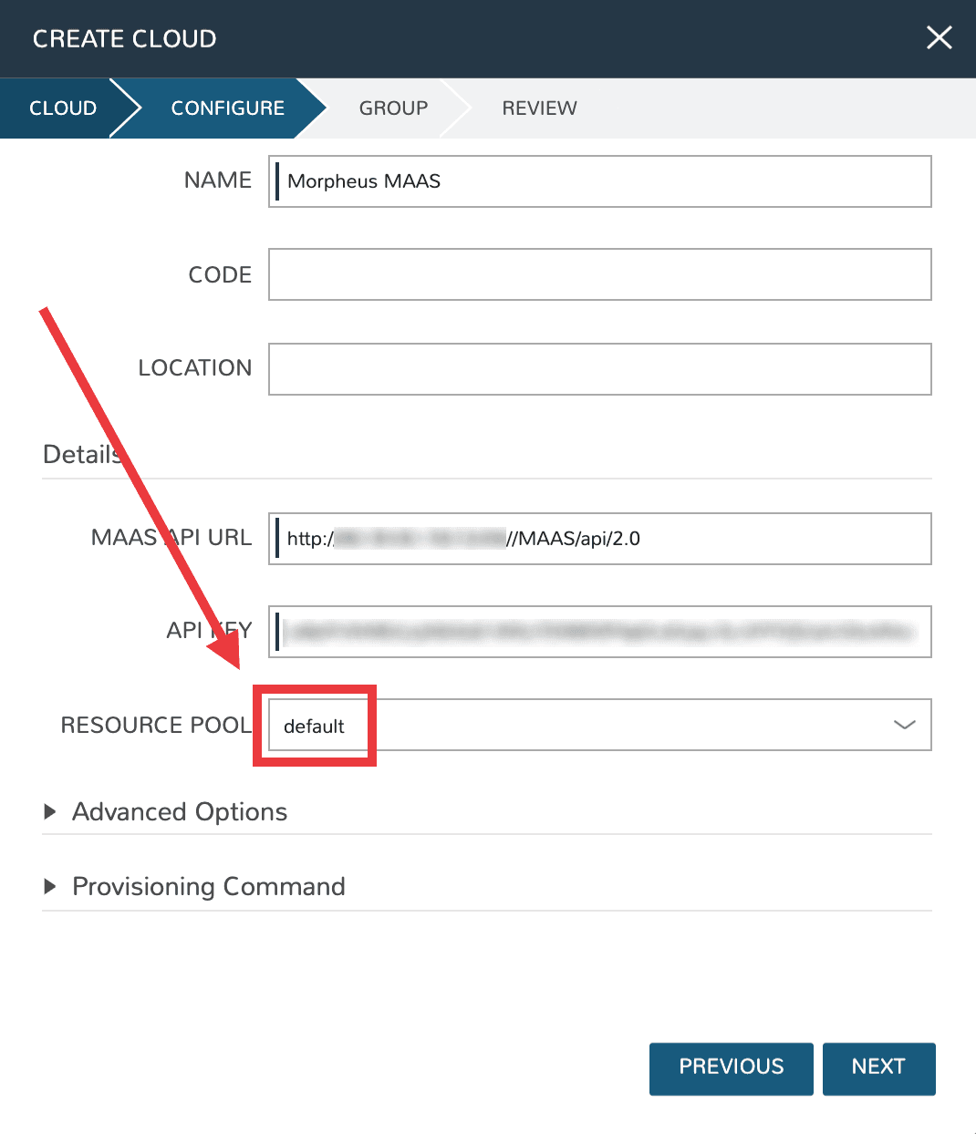Click the RESOURCE POOL label text
This screenshot has width=976, height=1134.
155,725
